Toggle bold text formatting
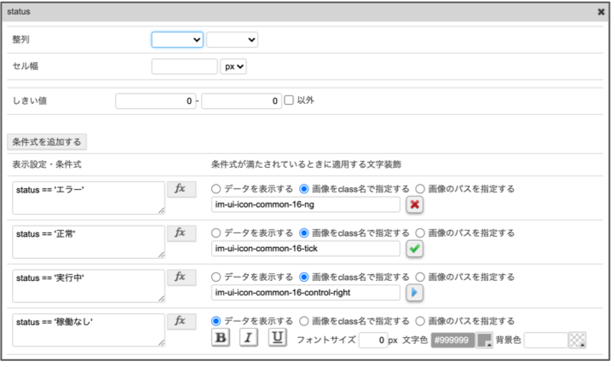Viewport: 615px width, 367px height. pos(221,339)
